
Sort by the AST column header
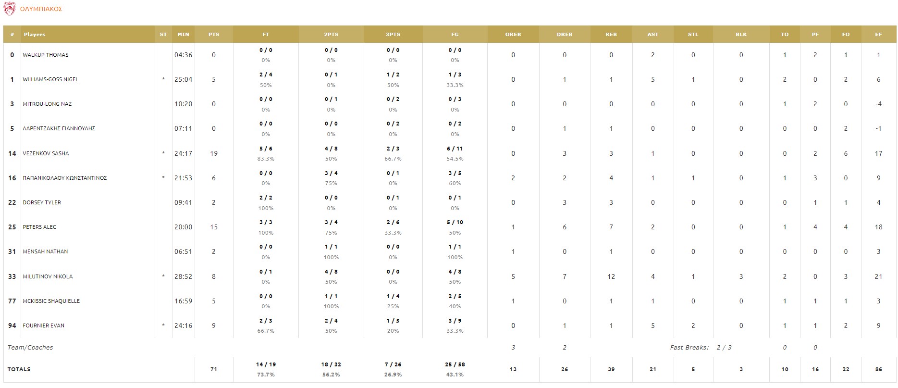click(652, 35)
